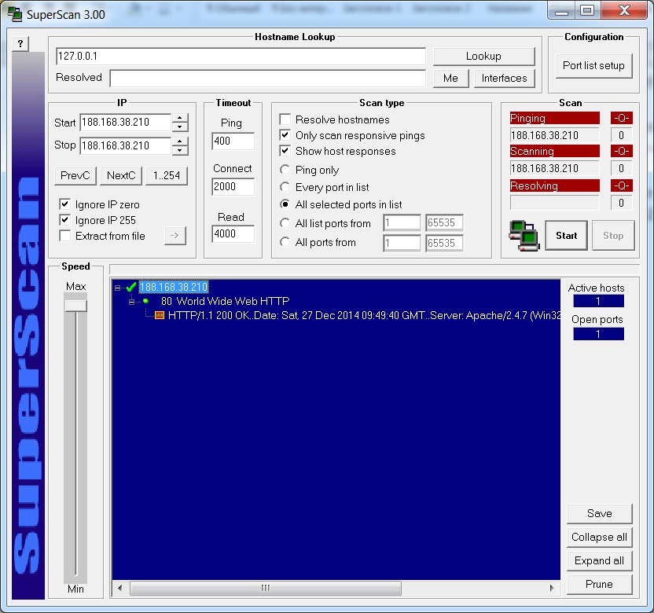Toggle Only scan responsive pings checkbox
Screen dimensions: 654x613
(285, 135)
